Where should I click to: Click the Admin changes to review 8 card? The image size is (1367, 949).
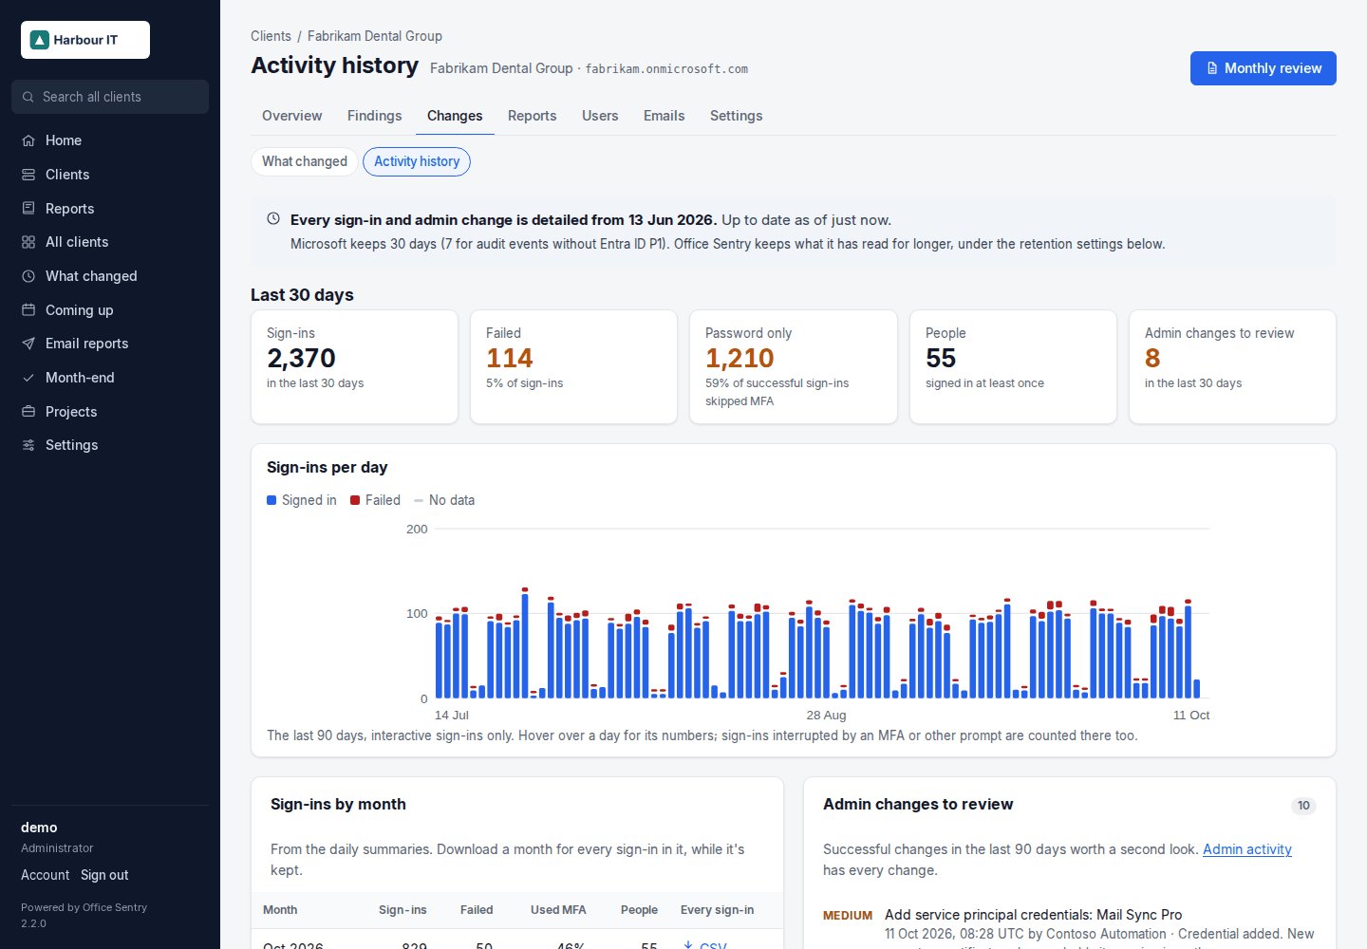tap(1232, 366)
